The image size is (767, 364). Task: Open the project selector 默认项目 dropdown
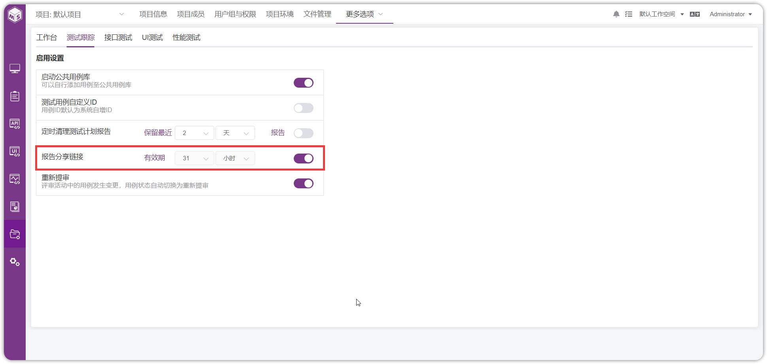[x=80, y=15]
